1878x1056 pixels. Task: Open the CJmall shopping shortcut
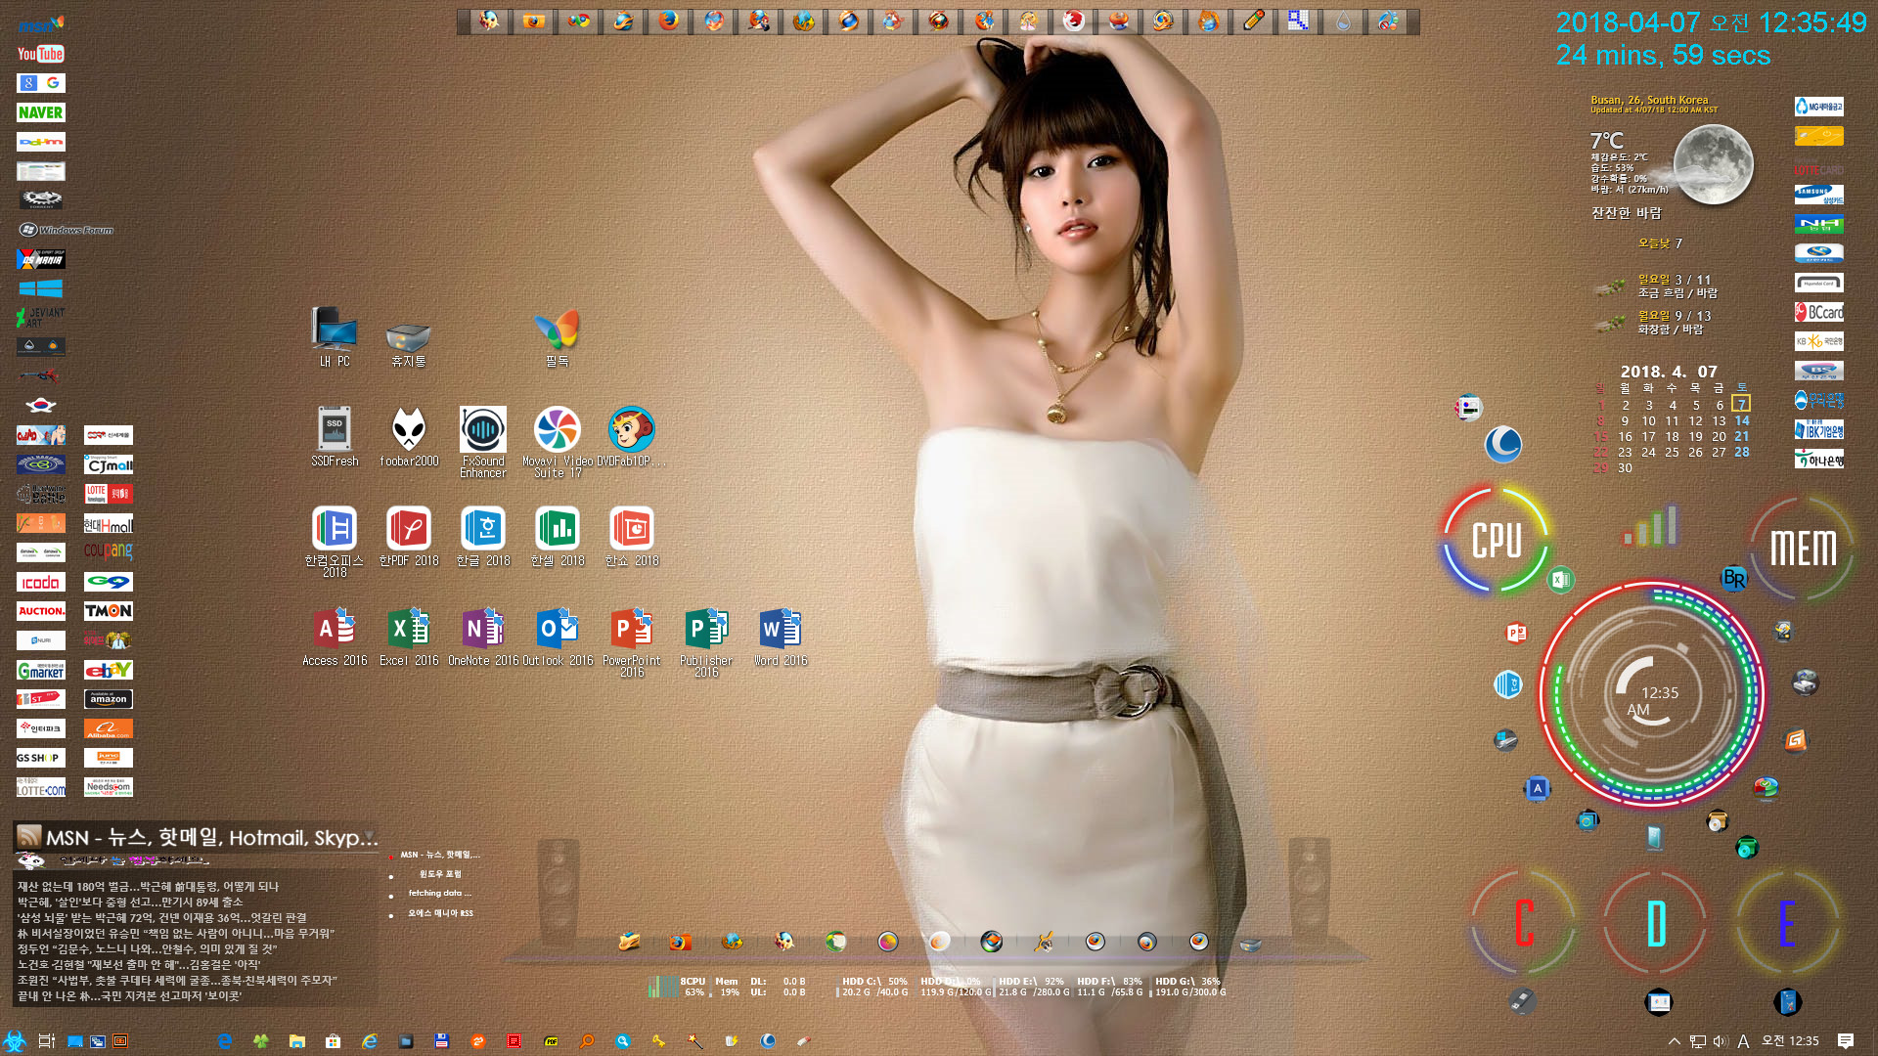(x=109, y=464)
